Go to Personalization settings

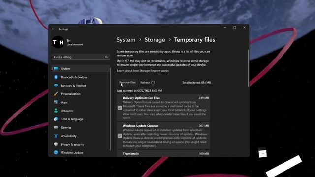(81, 94)
